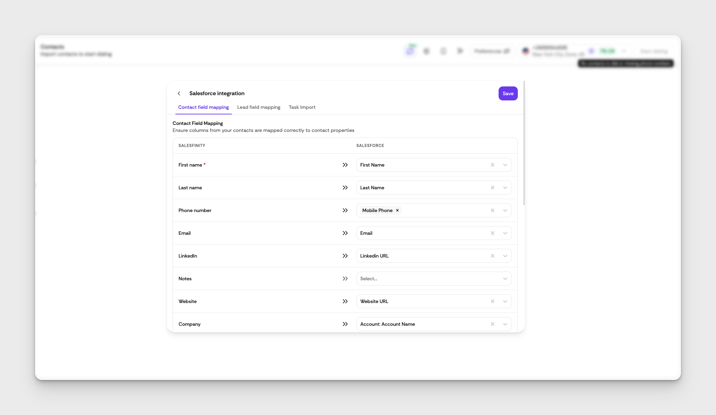Remove the Mobile Phone tag chip
Screen dimensions: 716x415
click(397, 210)
